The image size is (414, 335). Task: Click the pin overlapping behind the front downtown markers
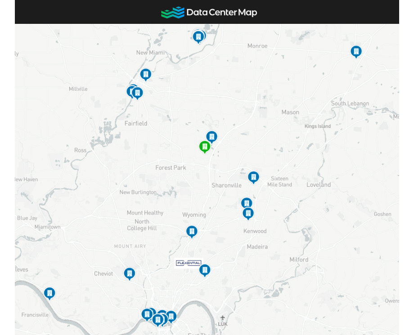[162, 313]
